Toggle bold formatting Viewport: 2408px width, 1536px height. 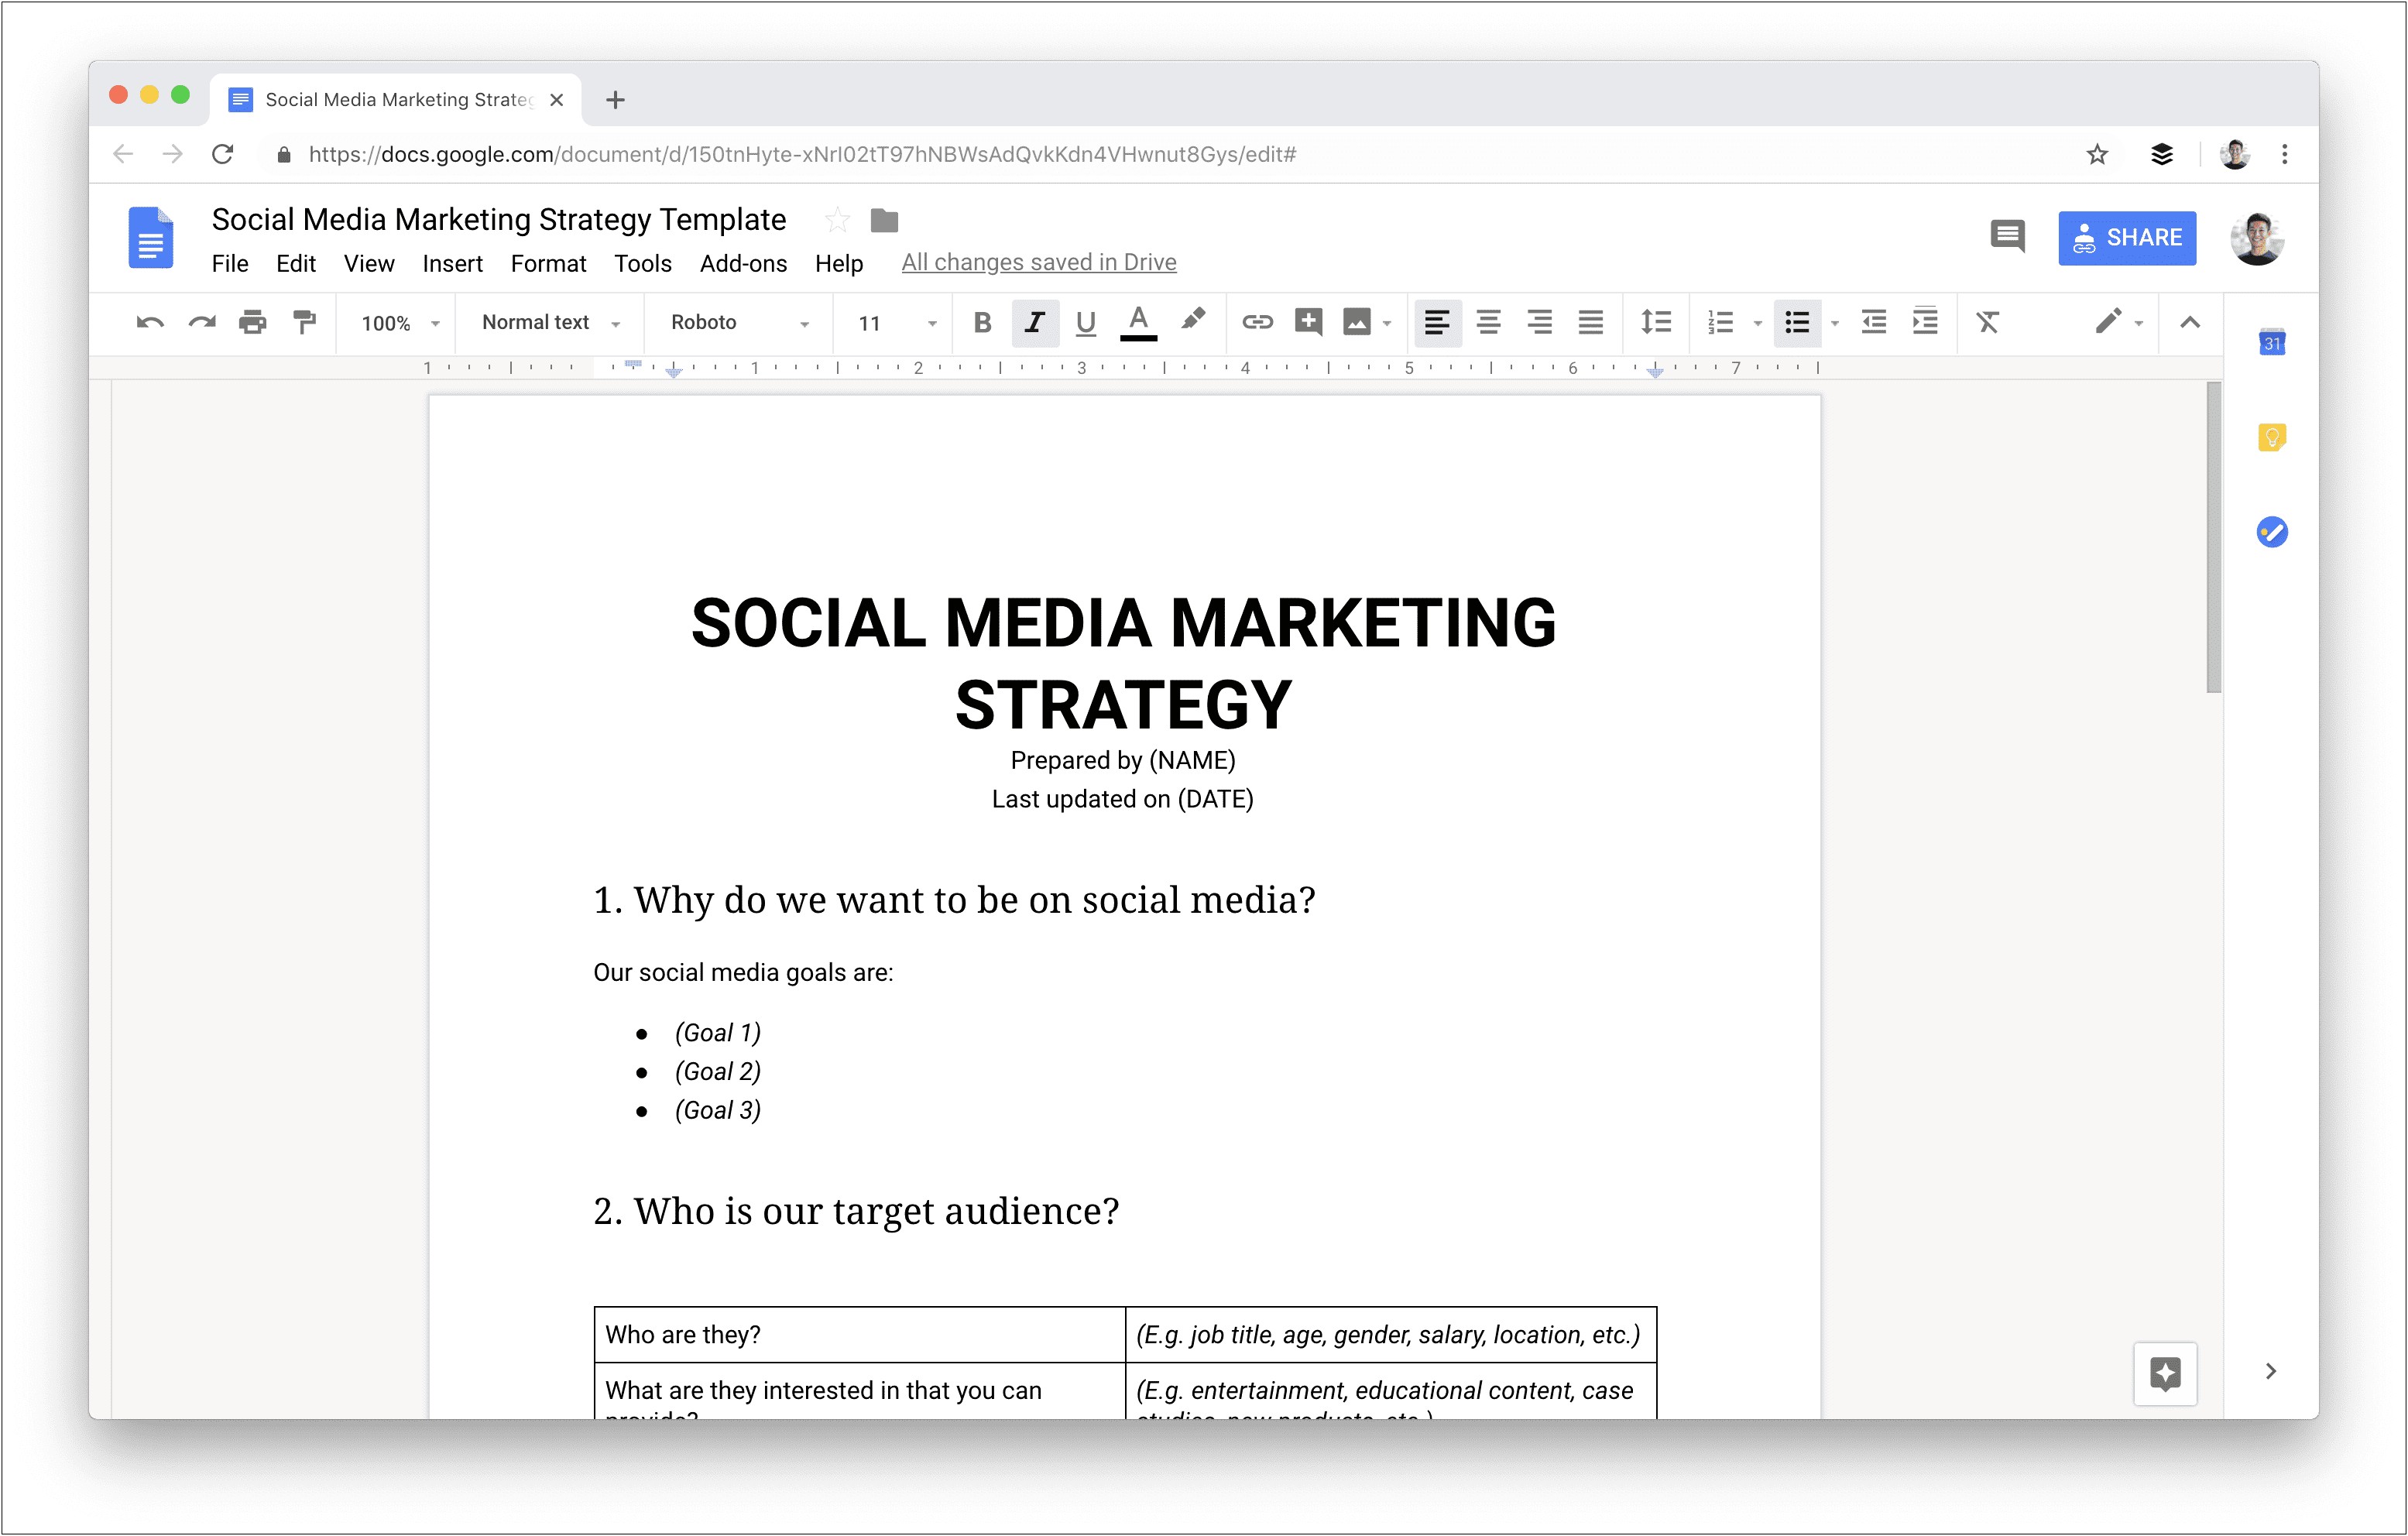click(982, 322)
